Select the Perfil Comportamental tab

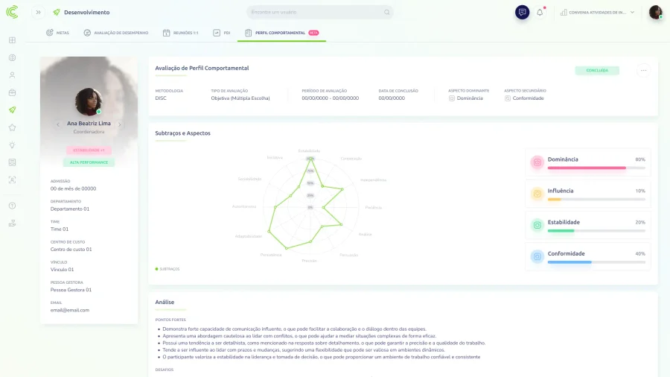click(x=281, y=33)
